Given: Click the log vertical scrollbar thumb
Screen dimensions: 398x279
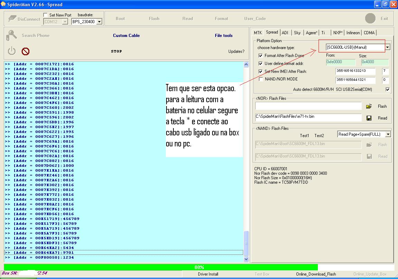Looking at the screenshot, I should pos(246,243).
